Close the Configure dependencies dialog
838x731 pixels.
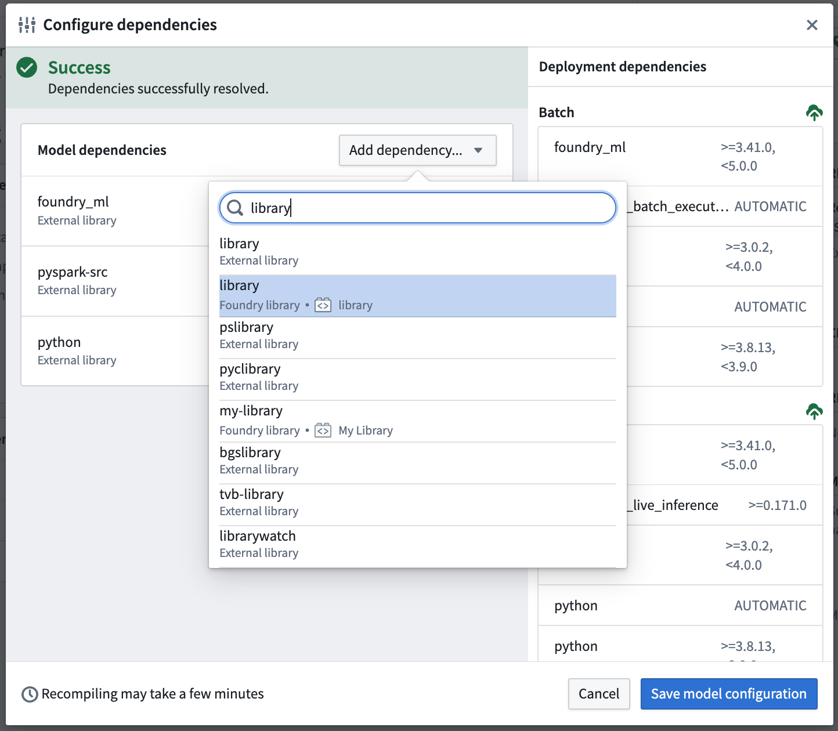pyautogui.click(x=812, y=25)
